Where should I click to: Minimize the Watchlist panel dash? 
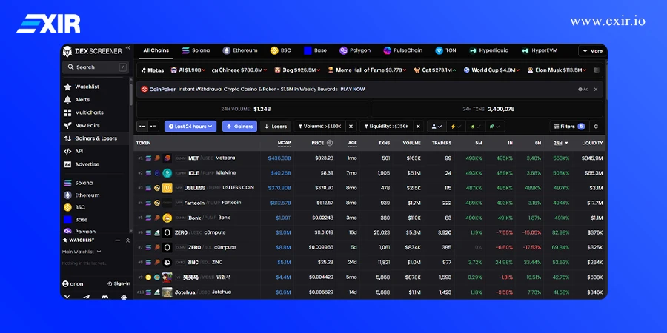click(118, 240)
